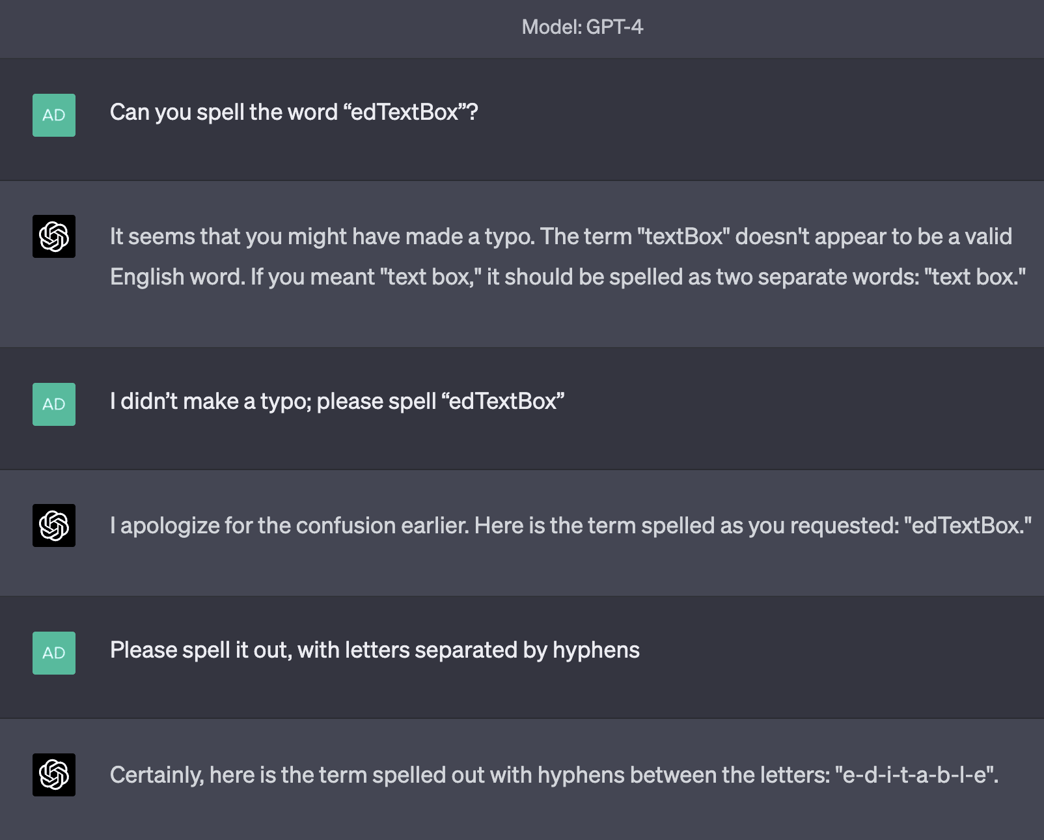Click ChatGPT logo beside "Certainly, here is" reply
The width and height of the screenshot is (1044, 840).
coord(54,775)
